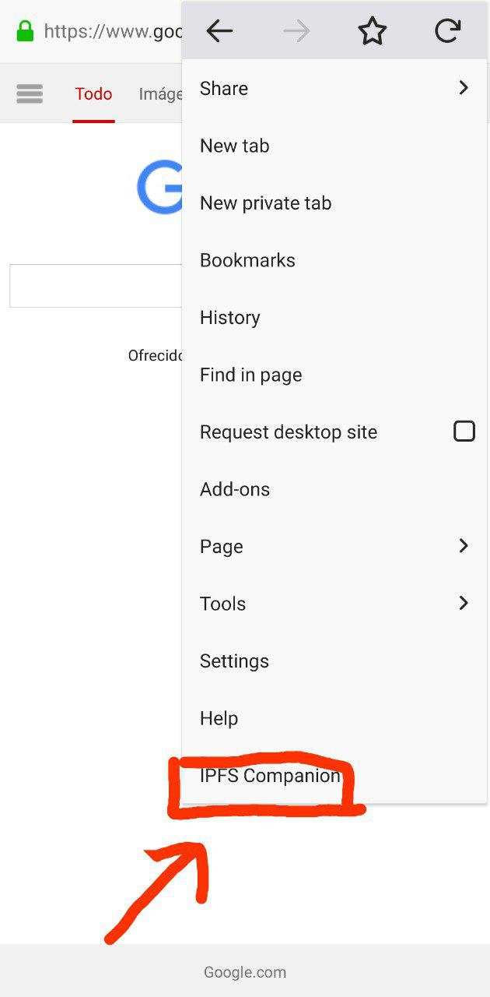Open a New private tab
Image resolution: width=490 pixels, height=997 pixels.
[x=334, y=203]
